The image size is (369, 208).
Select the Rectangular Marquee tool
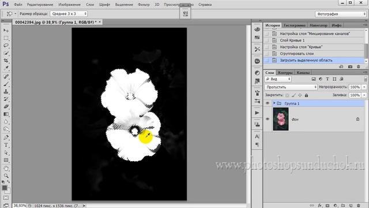coord(6,38)
